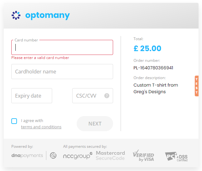The height and width of the screenshot is (171, 202).
Task: Open the CSC/CVV help question mark icon
Action: 107,96
